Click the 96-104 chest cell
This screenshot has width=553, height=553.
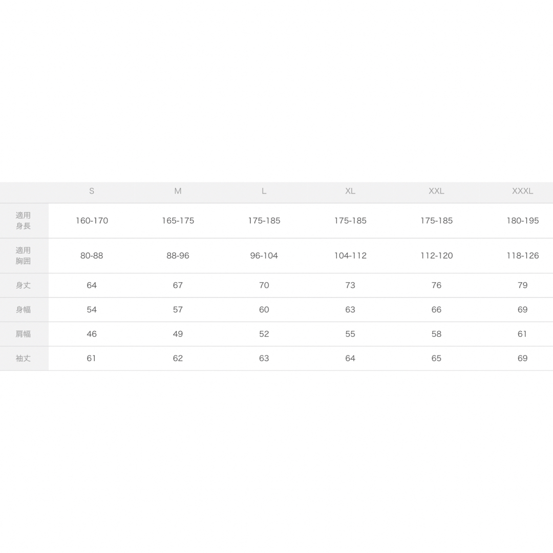coord(264,256)
